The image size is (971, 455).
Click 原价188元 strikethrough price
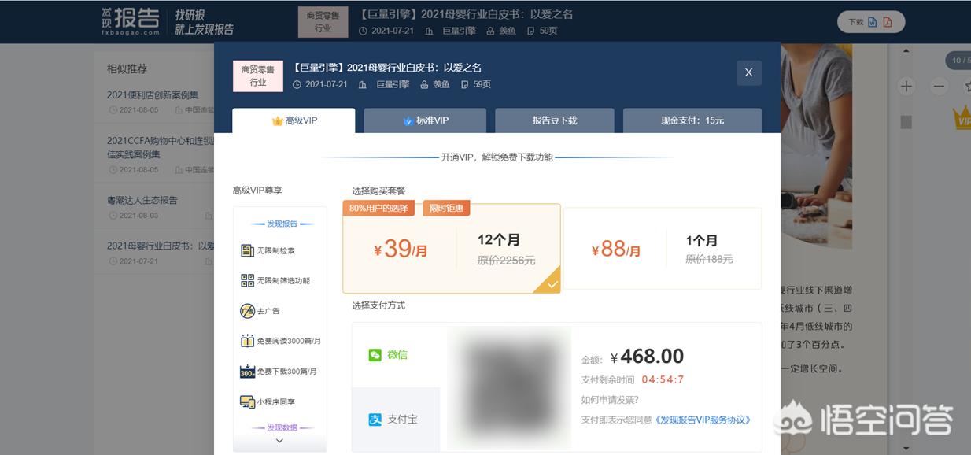pos(708,259)
